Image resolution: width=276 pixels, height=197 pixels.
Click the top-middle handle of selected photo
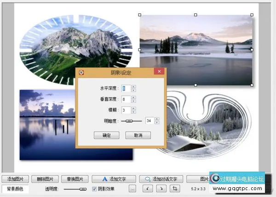(195, 15)
